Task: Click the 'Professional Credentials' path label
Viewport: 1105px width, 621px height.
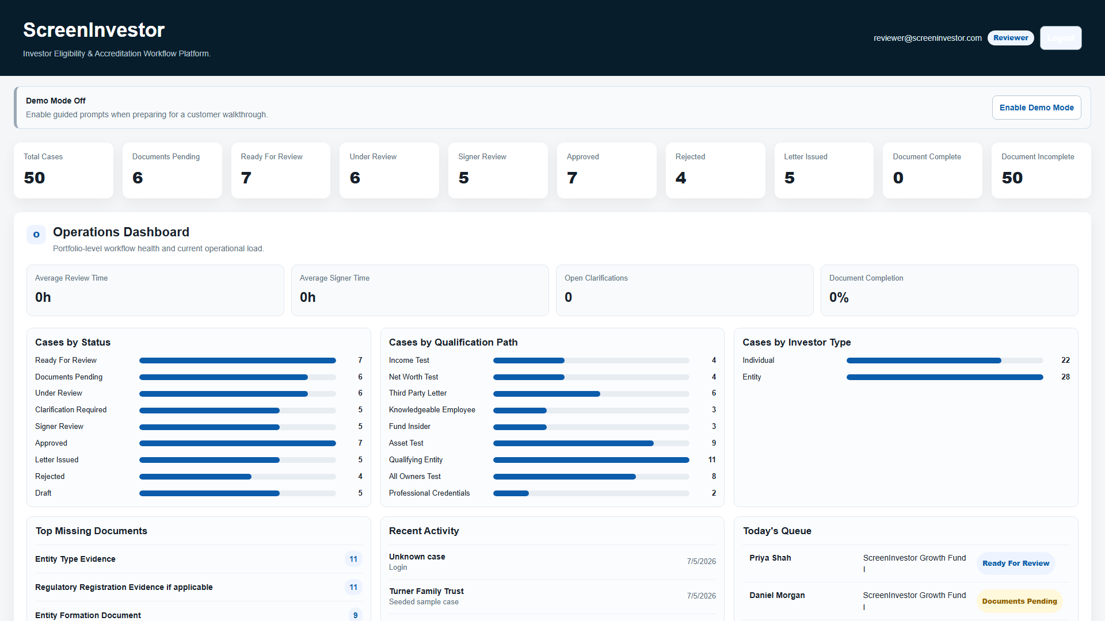Action: [429, 493]
